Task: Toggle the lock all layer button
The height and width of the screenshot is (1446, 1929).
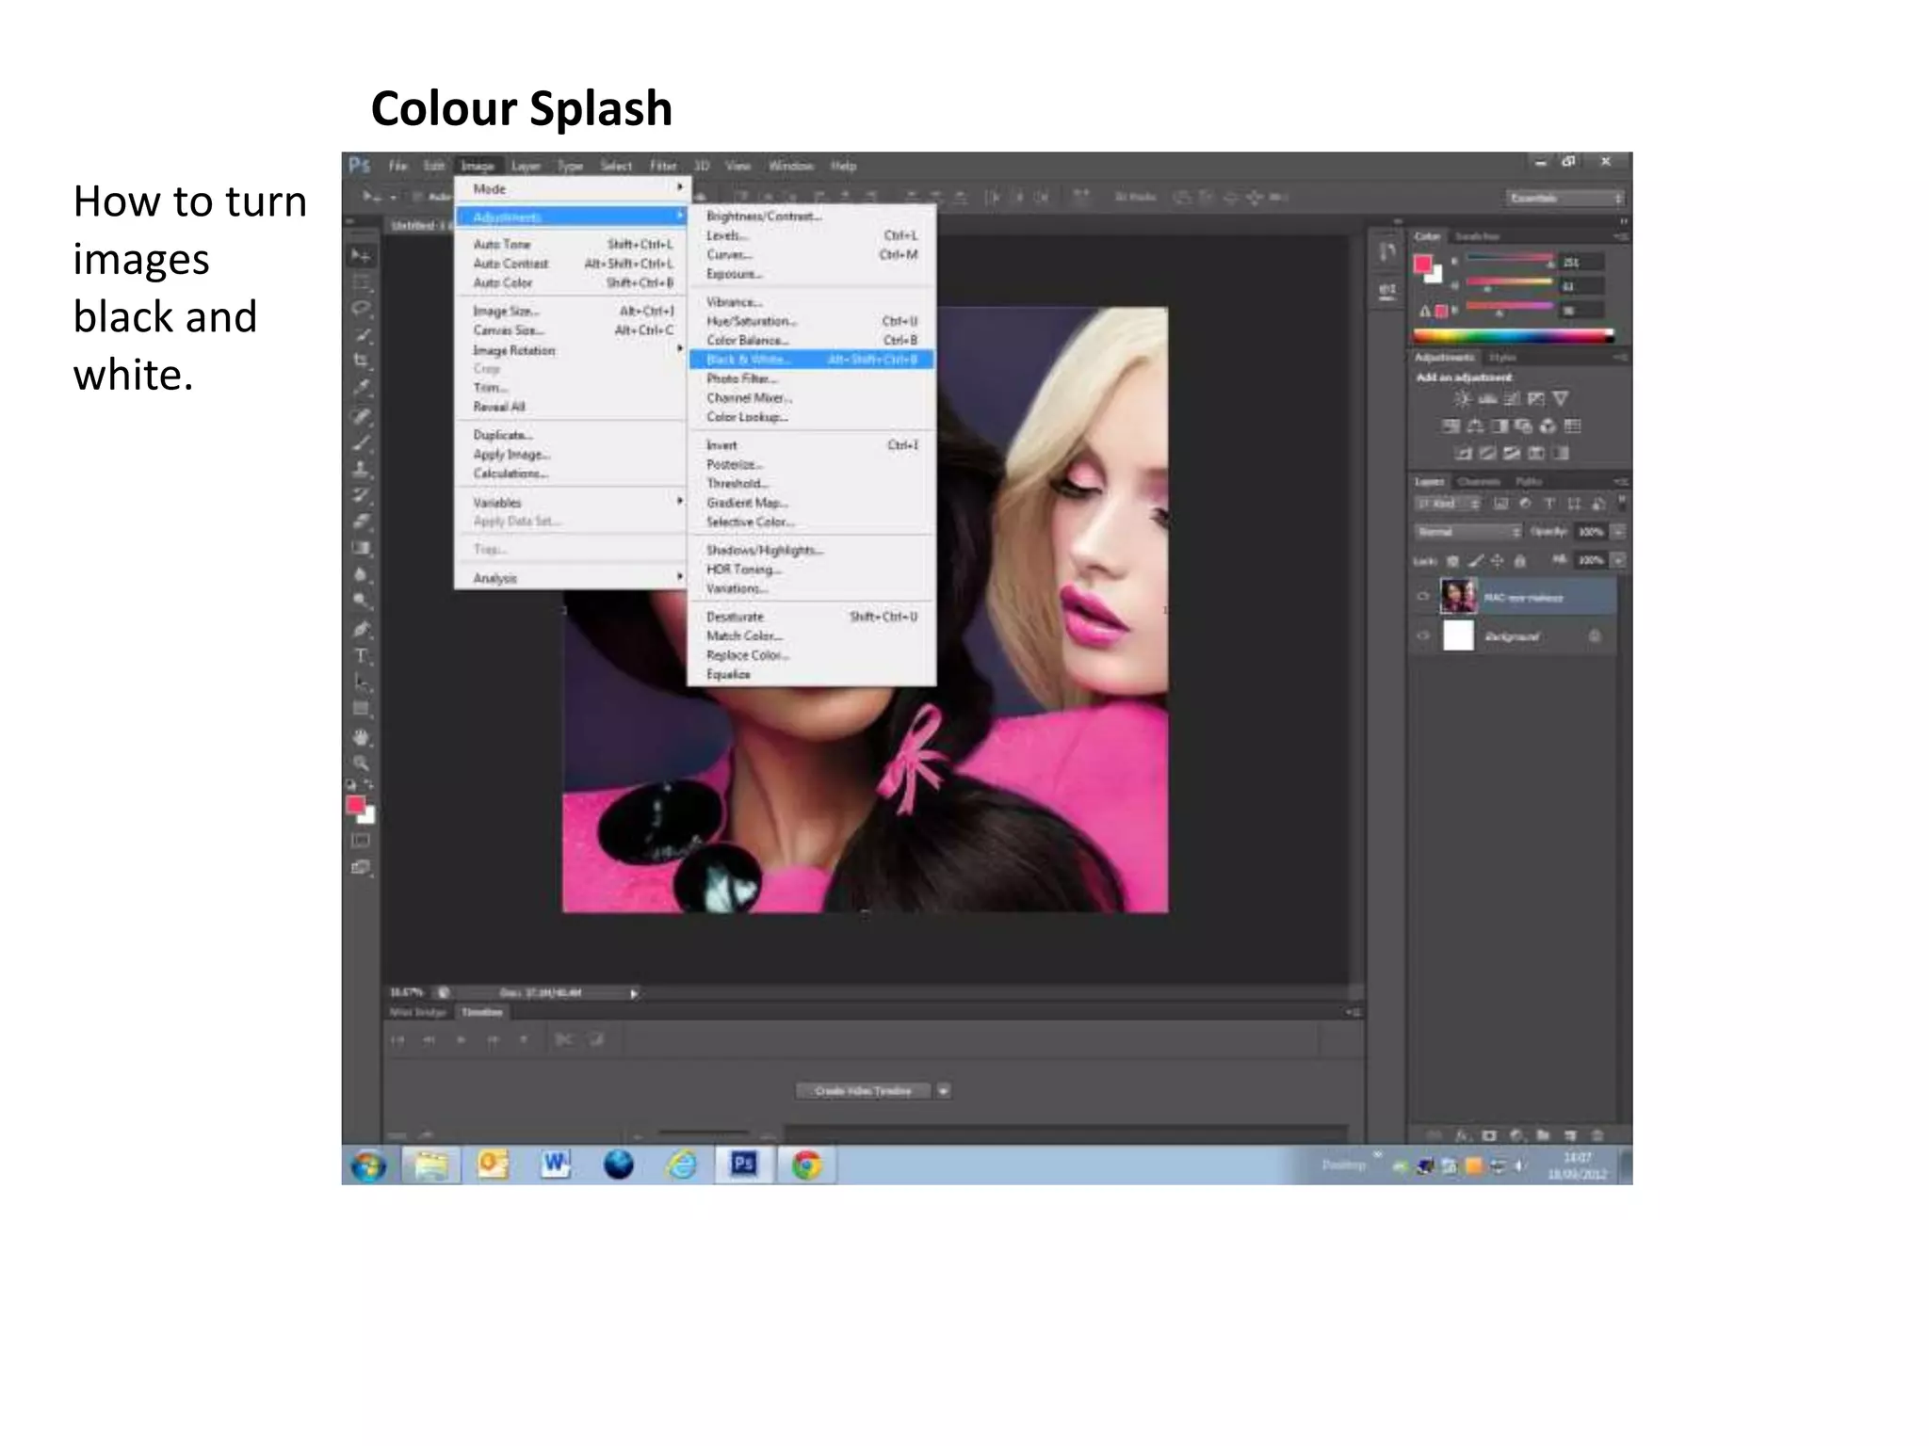Action: click(1519, 561)
